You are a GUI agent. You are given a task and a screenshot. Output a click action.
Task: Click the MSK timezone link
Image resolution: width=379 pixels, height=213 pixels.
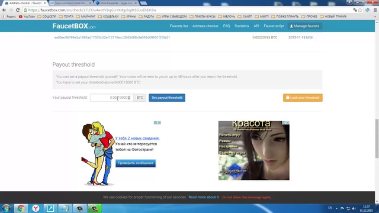coord(309,37)
